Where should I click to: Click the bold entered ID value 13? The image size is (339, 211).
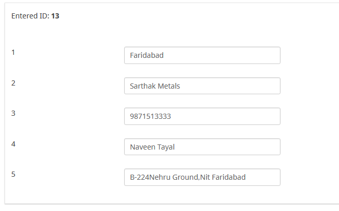point(55,16)
